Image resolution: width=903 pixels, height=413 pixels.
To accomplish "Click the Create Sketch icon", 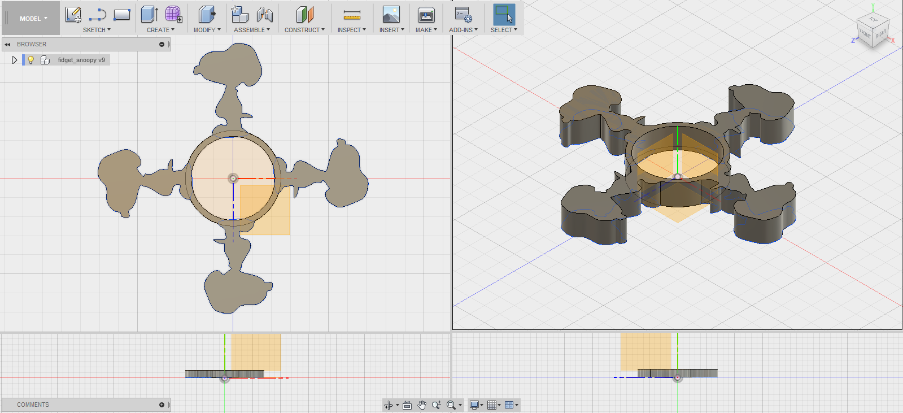I will point(73,15).
